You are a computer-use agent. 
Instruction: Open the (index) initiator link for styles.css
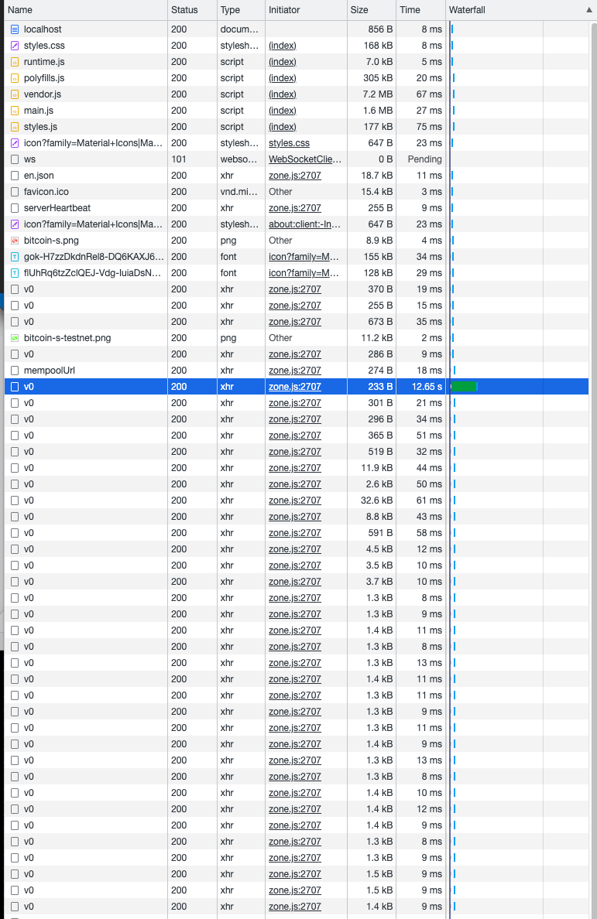282,46
